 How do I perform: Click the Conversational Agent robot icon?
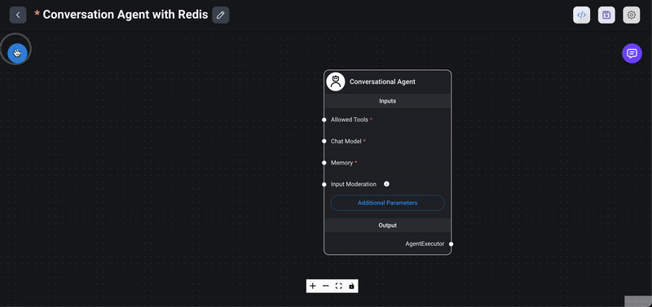point(336,81)
